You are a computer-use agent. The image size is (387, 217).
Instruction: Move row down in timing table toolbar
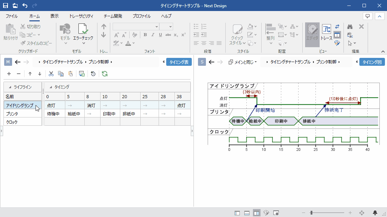point(39,74)
